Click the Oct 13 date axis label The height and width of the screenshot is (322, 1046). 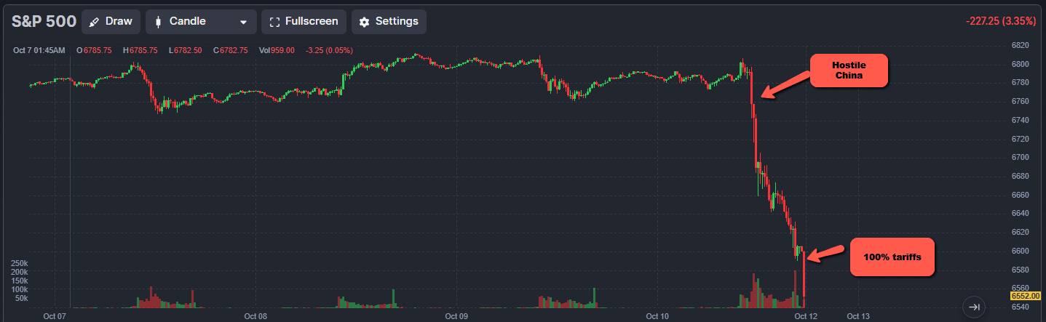click(x=858, y=316)
